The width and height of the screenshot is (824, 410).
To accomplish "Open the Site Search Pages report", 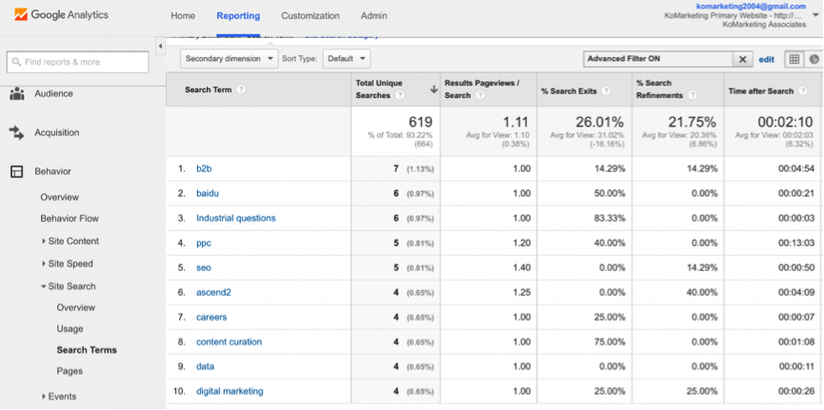I will point(70,371).
